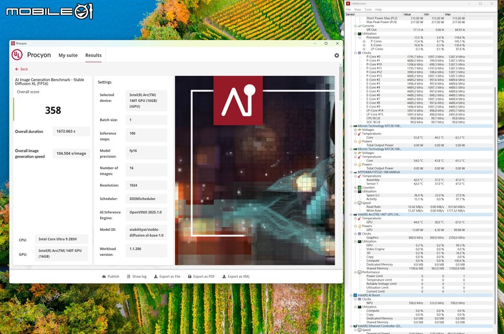The width and height of the screenshot is (504, 334).
Task: Click the Intel(R) AI Boost chip icon
Action: tap(355, 295)
